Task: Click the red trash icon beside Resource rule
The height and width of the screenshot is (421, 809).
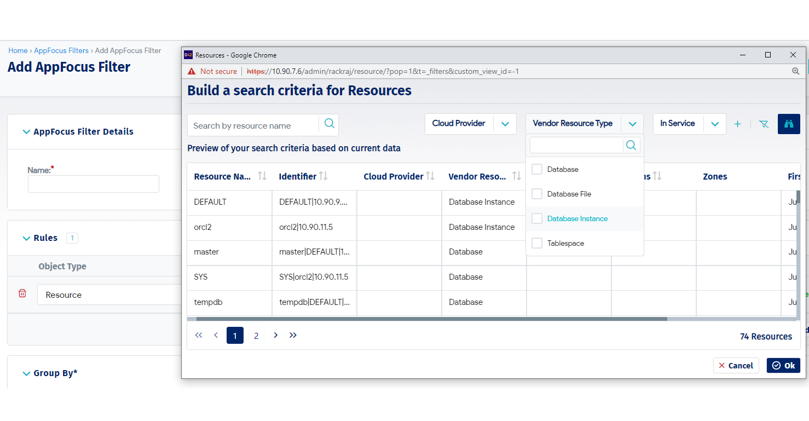Action: 22,293
